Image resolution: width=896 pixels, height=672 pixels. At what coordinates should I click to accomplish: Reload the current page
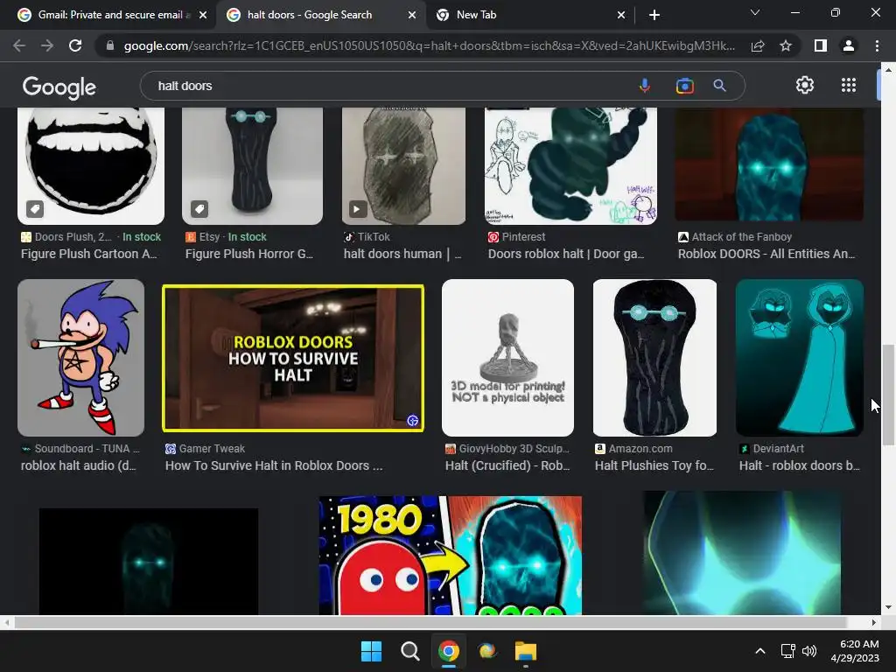75,45
